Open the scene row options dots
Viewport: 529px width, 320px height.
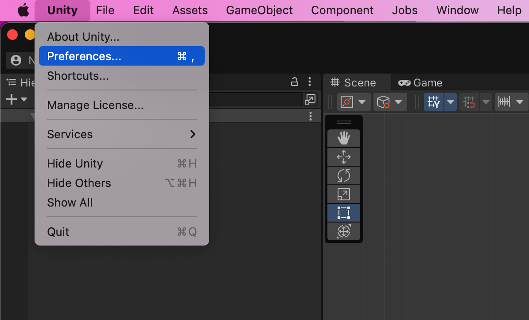(x=311, y=117)
